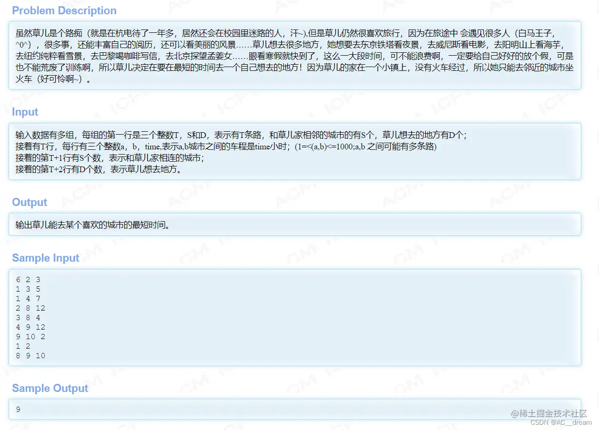Select sample input line "8 9 10"
The height and width of the screenshot is (430, 599).
coord(30,355)
